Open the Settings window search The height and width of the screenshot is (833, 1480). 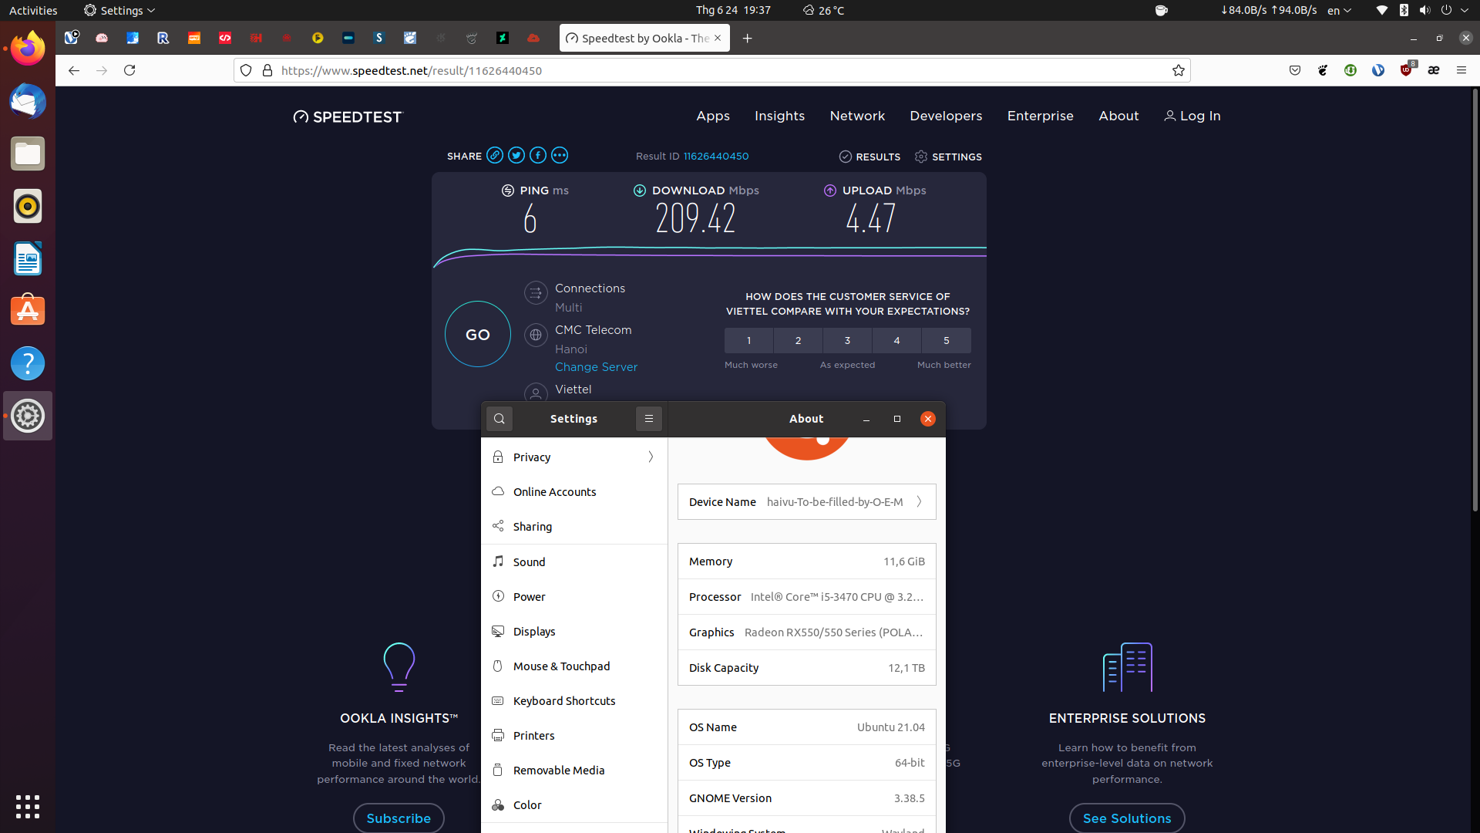coord(499,419)
